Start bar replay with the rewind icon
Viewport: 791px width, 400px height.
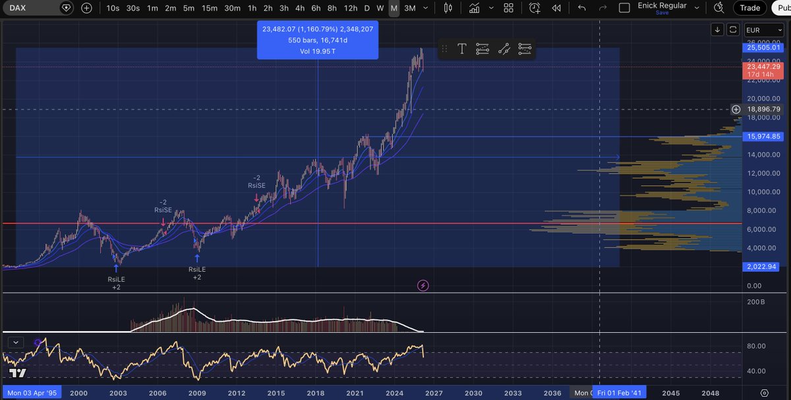pos(557,8)
